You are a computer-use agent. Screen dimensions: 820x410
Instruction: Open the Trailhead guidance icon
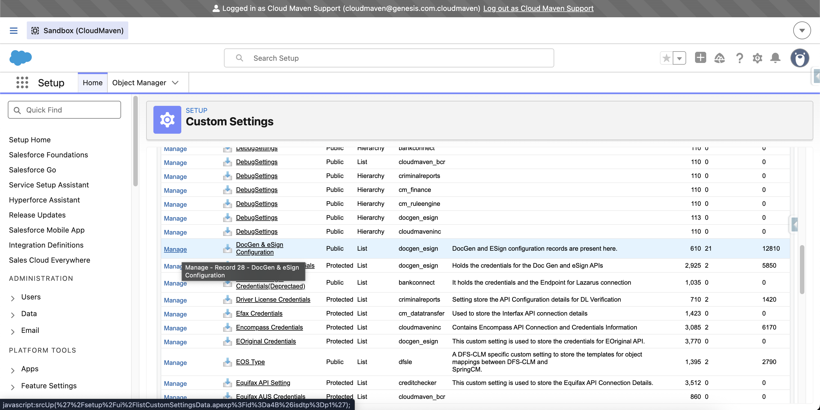tap(719, 58)
